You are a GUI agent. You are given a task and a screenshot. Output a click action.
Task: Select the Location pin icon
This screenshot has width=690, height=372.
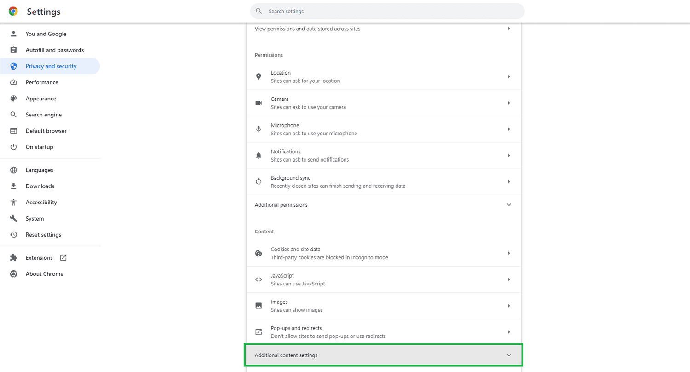tap(259, 76)
